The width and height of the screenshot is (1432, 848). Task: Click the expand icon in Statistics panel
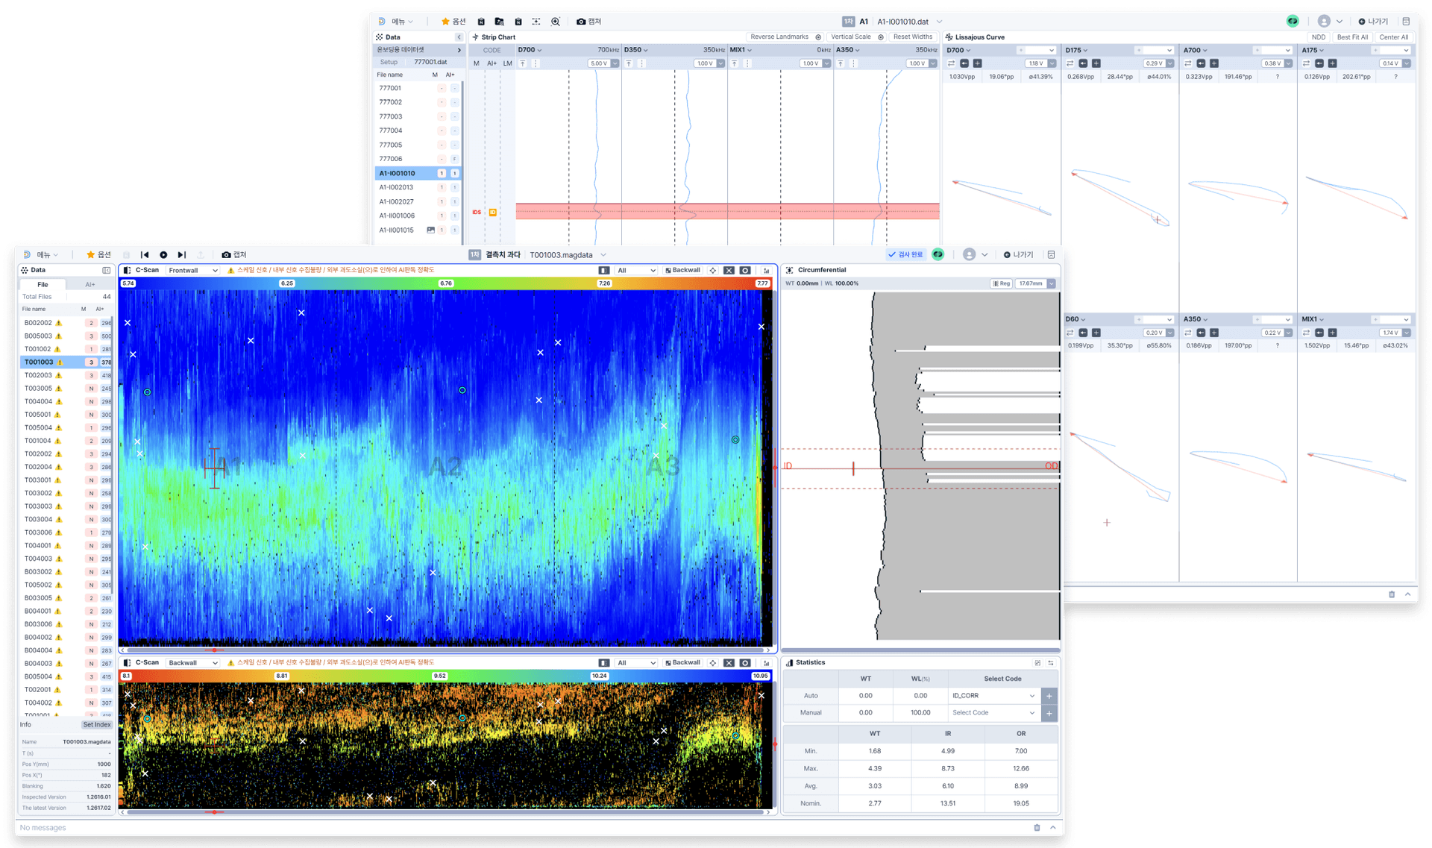pos(1037,662)
